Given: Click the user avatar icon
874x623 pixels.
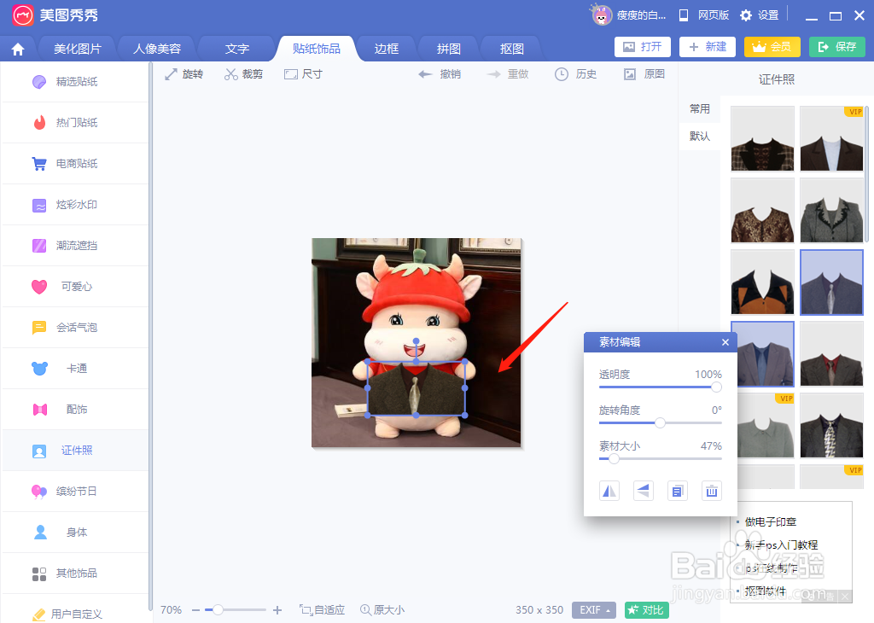Looking at the screenshot, I should [x=601, y=15].
